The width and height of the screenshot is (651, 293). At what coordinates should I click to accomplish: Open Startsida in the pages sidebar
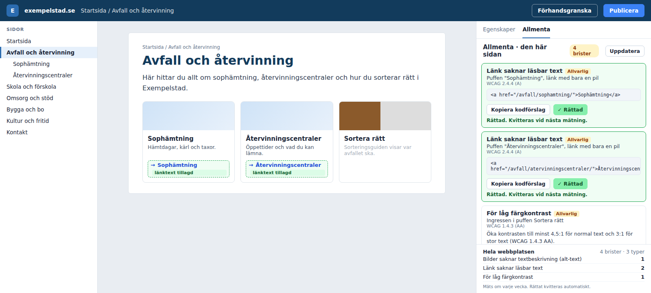click(x=48, y=41)
